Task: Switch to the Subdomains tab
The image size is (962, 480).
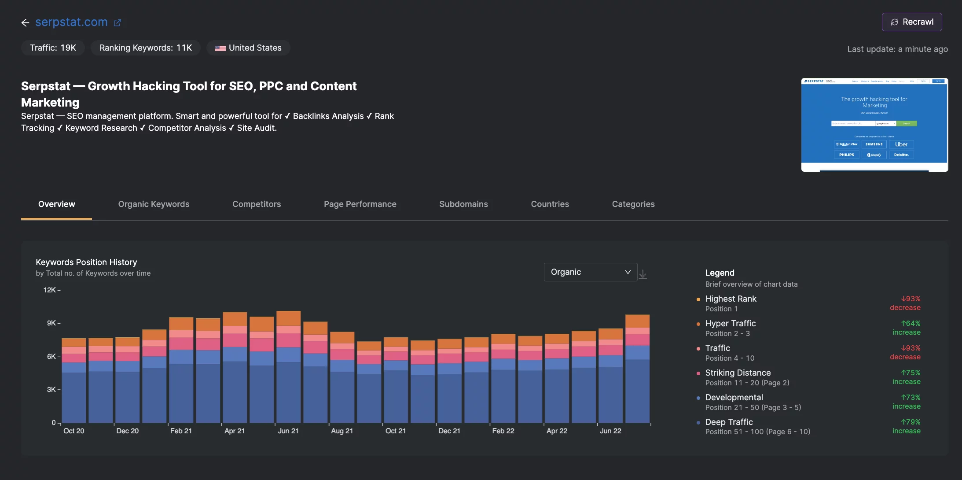Action: (x=463, y=203)
